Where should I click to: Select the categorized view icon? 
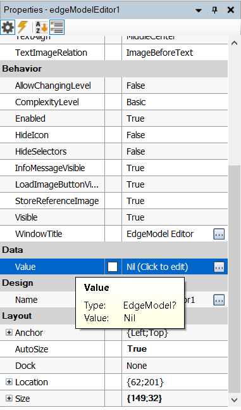(57, 27)
